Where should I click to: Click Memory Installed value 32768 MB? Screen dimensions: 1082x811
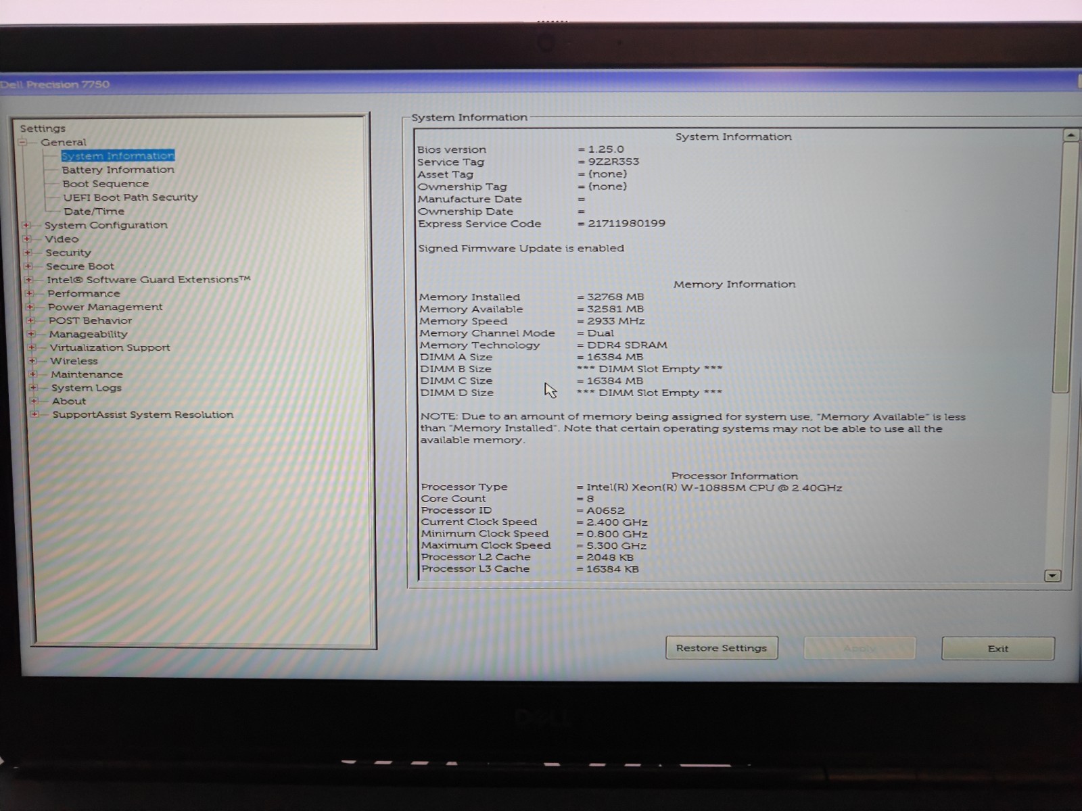pos(615,297)
